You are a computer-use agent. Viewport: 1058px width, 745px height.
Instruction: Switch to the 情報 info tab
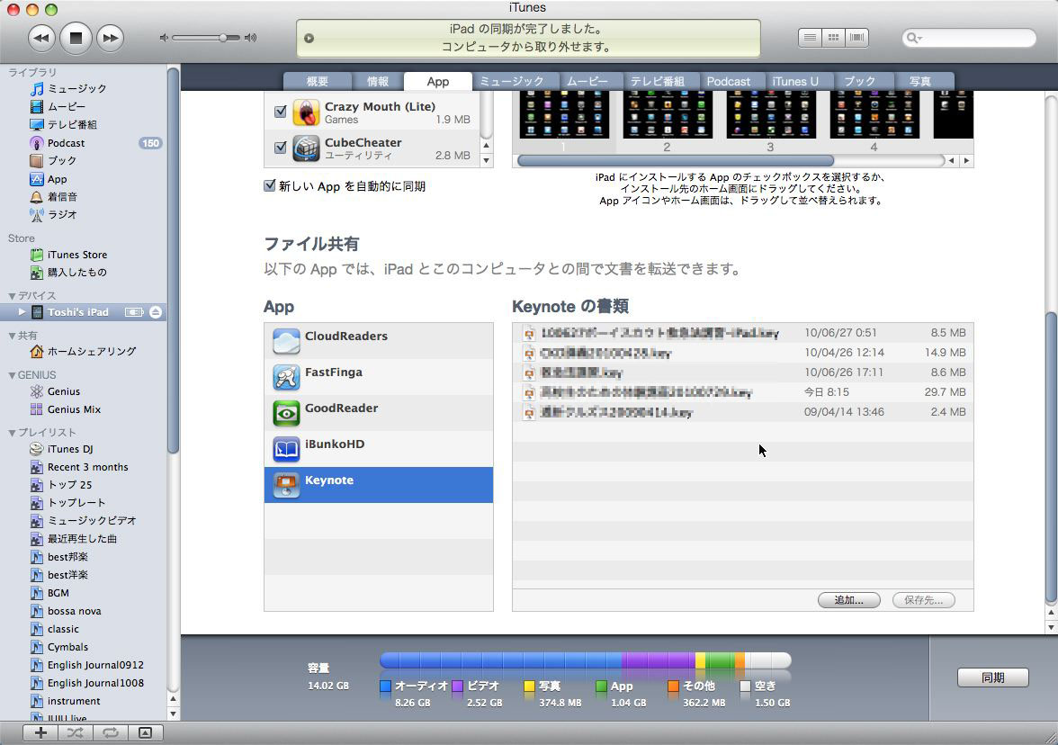[x=377, y=81]
